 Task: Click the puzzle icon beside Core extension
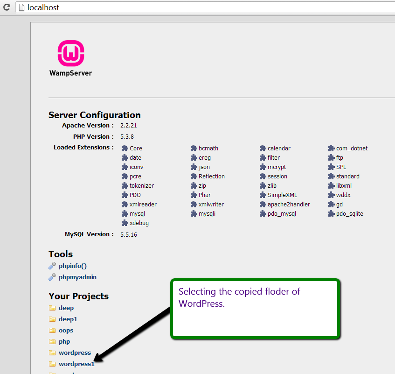click(x=125, y=148)
